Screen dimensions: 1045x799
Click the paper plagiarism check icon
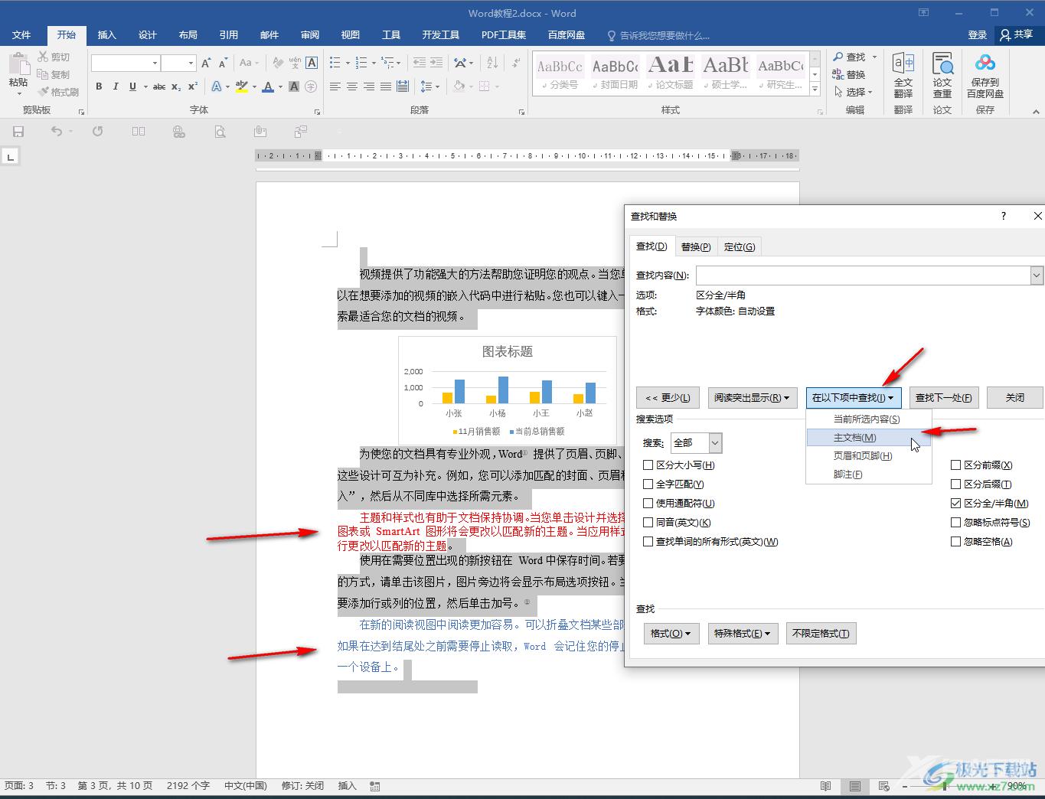942,76
